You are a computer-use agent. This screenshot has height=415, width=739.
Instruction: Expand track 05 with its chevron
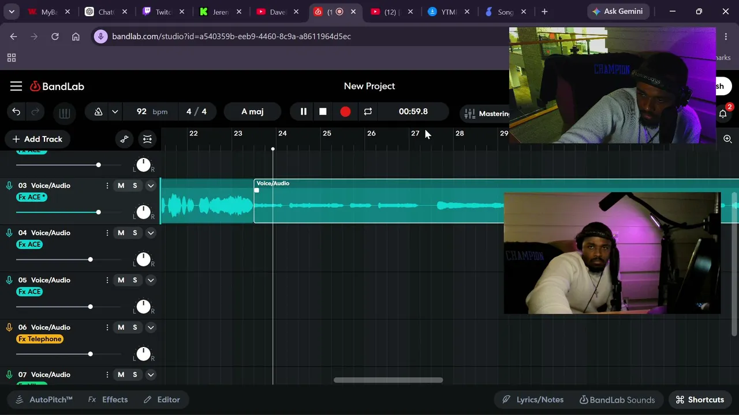151,280
